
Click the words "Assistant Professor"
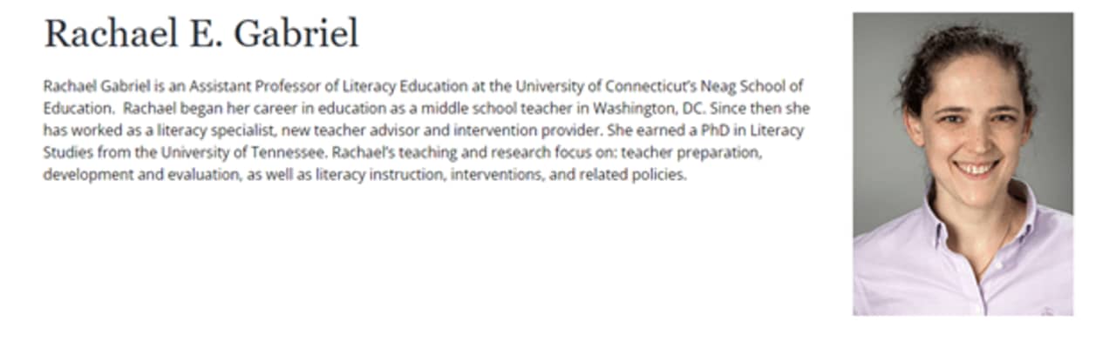click(x=253, y=86)
